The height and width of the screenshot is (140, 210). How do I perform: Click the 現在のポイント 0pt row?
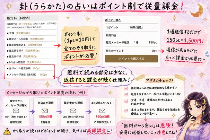[x=132, y=51]
